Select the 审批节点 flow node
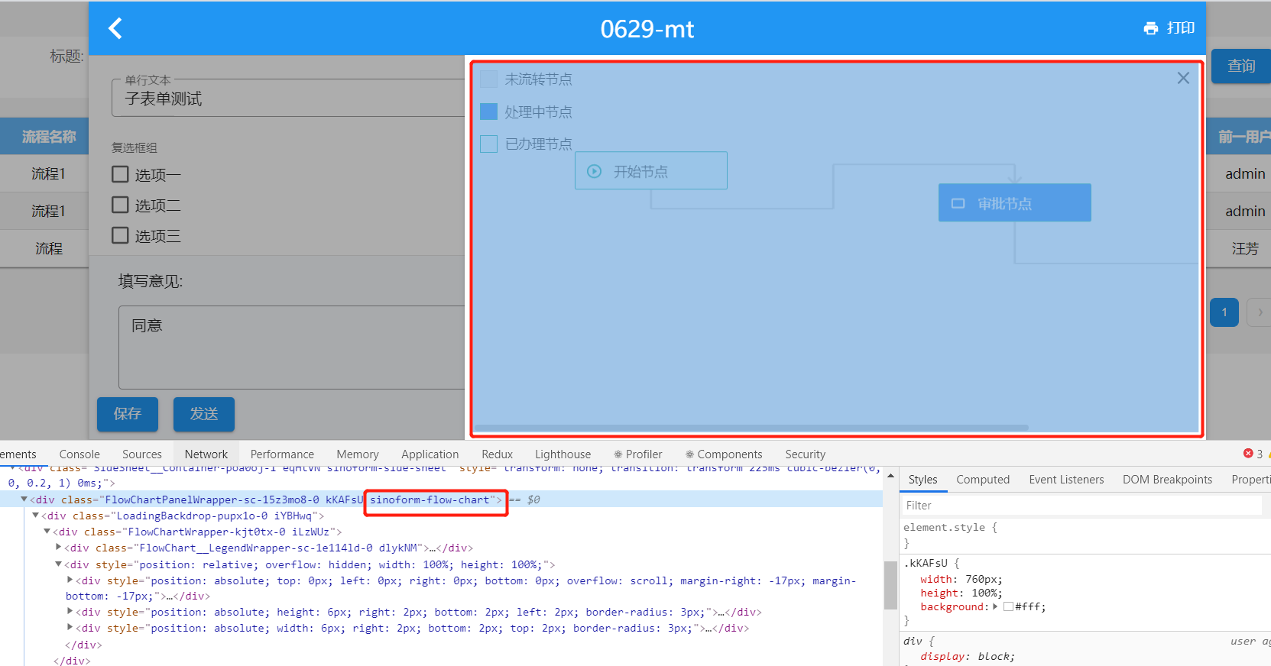1271x666 pixels. click(1015, 202)
